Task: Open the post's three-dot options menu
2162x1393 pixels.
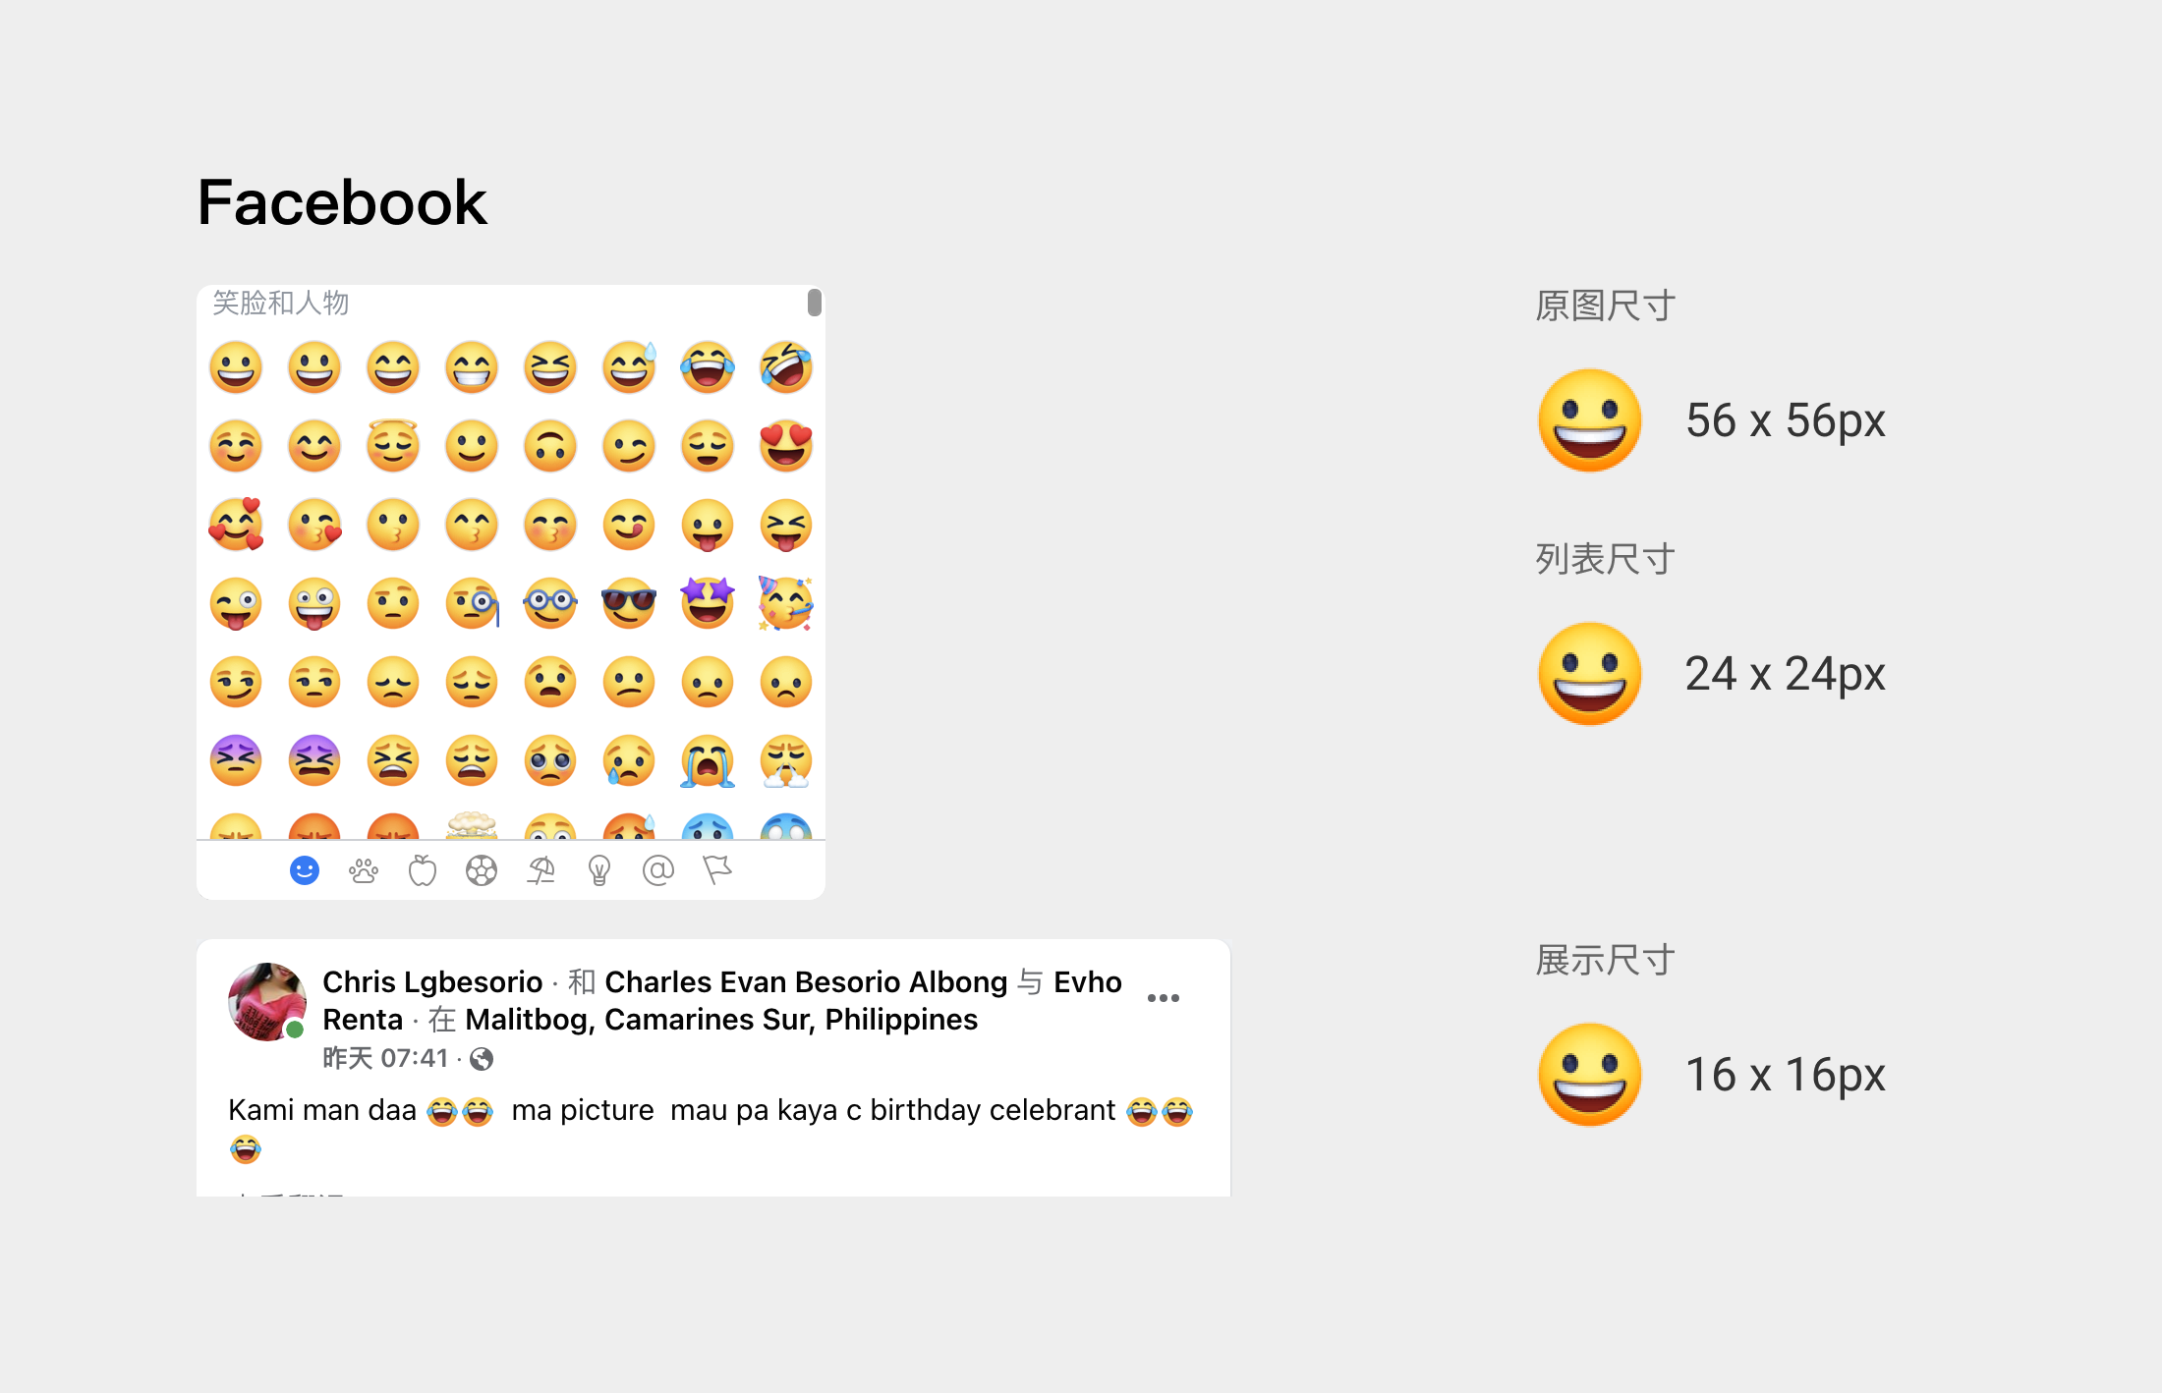Action: click(1164, 998)
